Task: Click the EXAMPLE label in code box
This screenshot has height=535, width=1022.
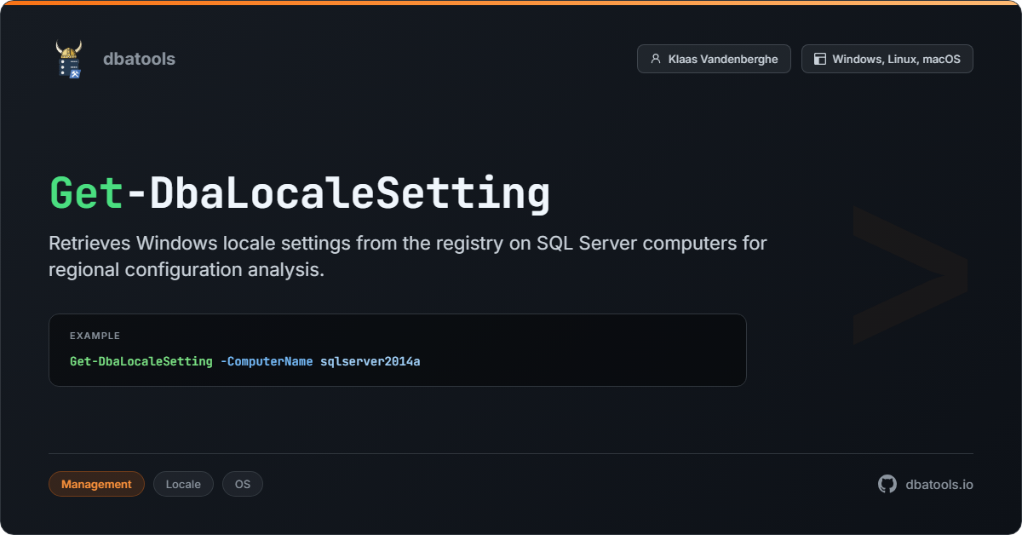Action: point(95,336)
